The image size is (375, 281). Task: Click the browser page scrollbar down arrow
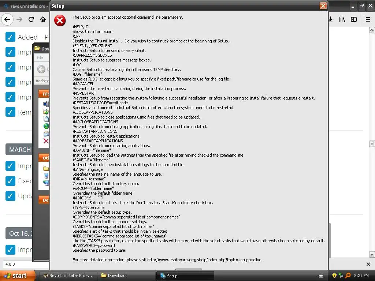click(372, 254)
